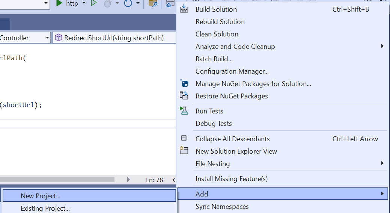Click the horizontal scrollbar in the editor
The width and height of the screenshot is (390, 213).
[57, 180]
